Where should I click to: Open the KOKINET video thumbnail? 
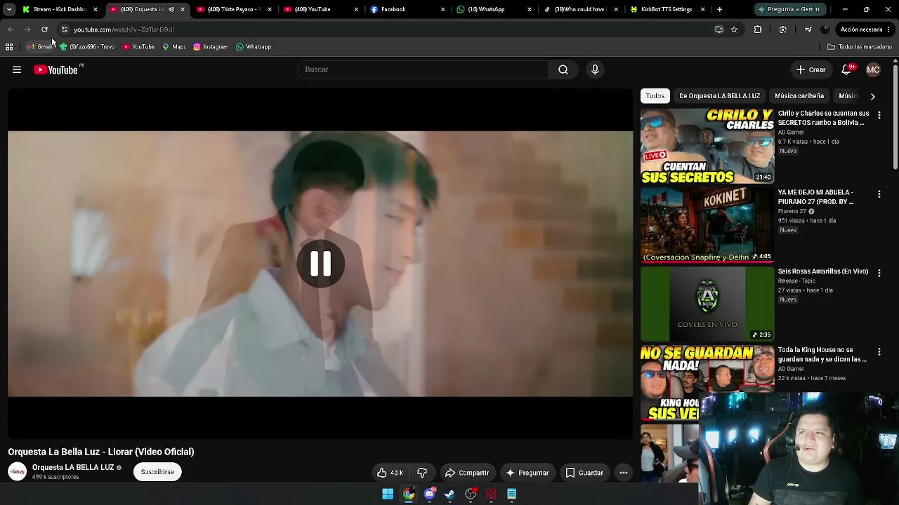coord(707,225)
